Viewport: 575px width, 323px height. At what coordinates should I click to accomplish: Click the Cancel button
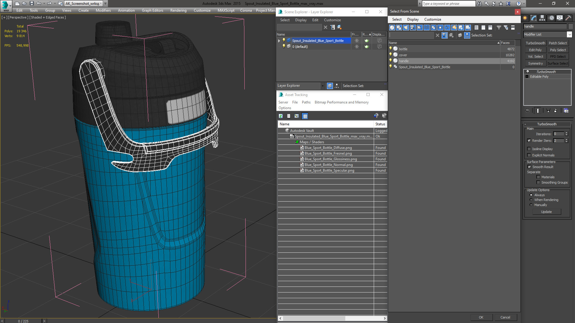point(505,317)
